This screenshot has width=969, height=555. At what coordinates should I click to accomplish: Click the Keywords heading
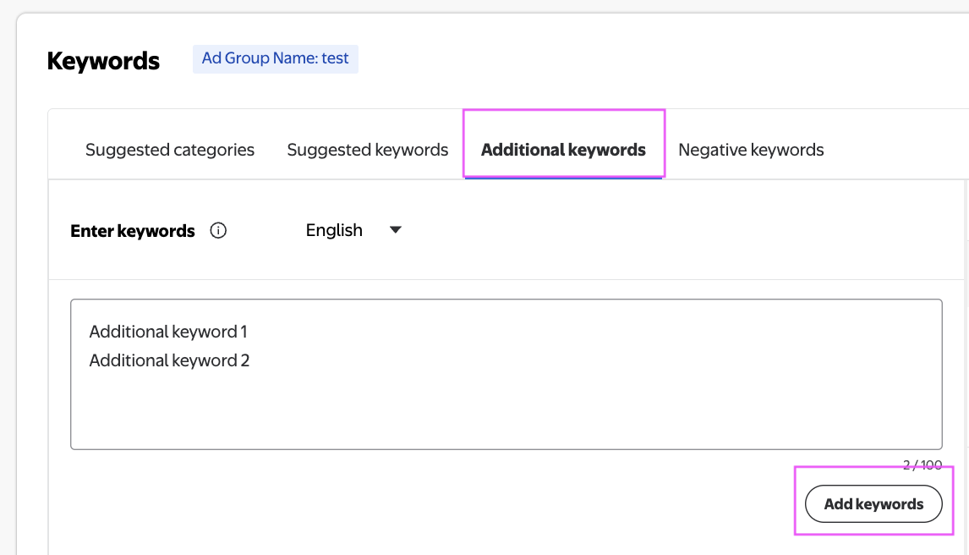[103, 61]
